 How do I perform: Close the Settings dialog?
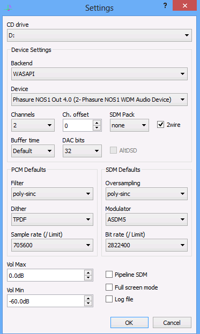(x=184, y=5)
